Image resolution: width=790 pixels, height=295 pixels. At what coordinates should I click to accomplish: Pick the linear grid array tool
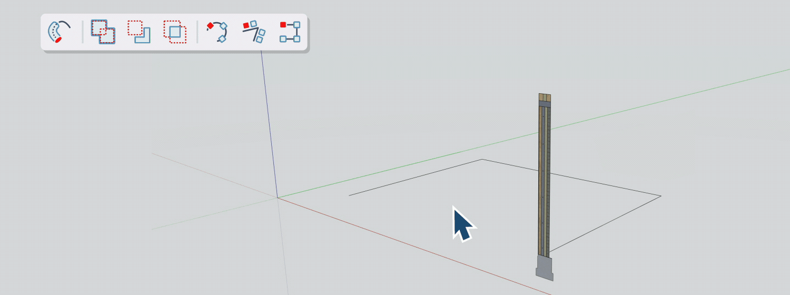[290, 32]
